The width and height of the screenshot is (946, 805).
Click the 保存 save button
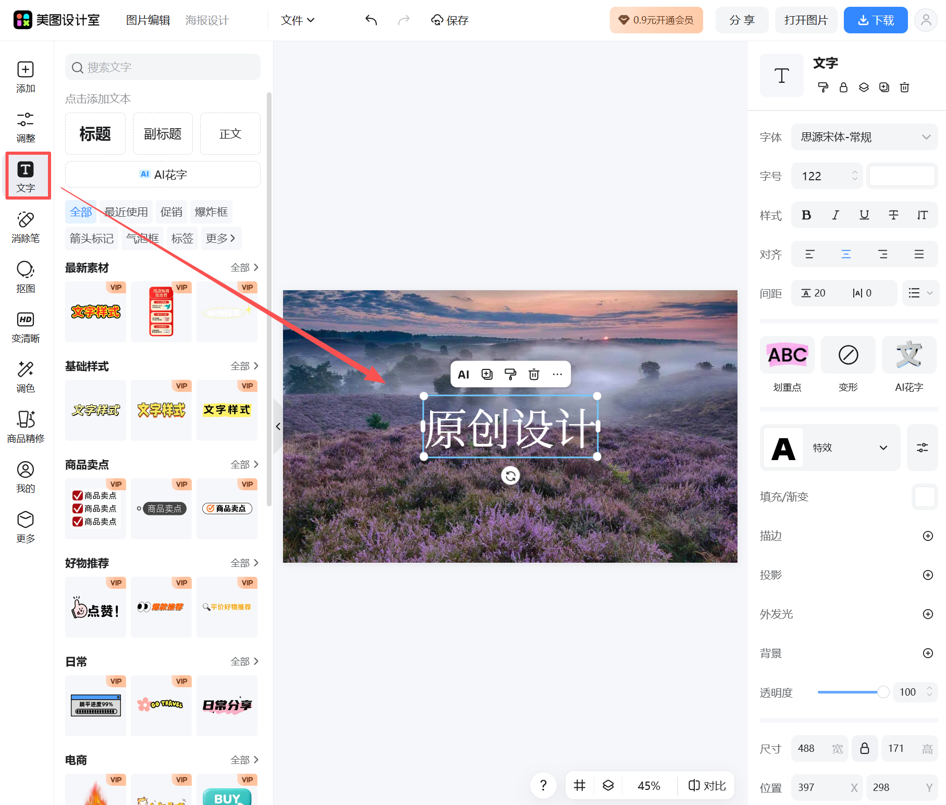450,20
